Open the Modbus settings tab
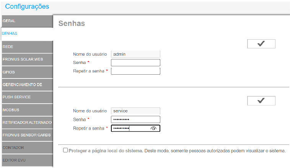Image resolution: width=290 pixels, height=168 pixels. (x=26, y=110)
